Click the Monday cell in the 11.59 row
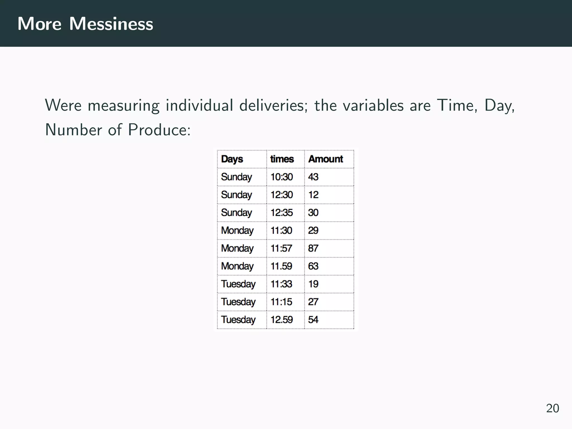Image resolution: width=572 pixels, height=429 pixels. point(242,266)
